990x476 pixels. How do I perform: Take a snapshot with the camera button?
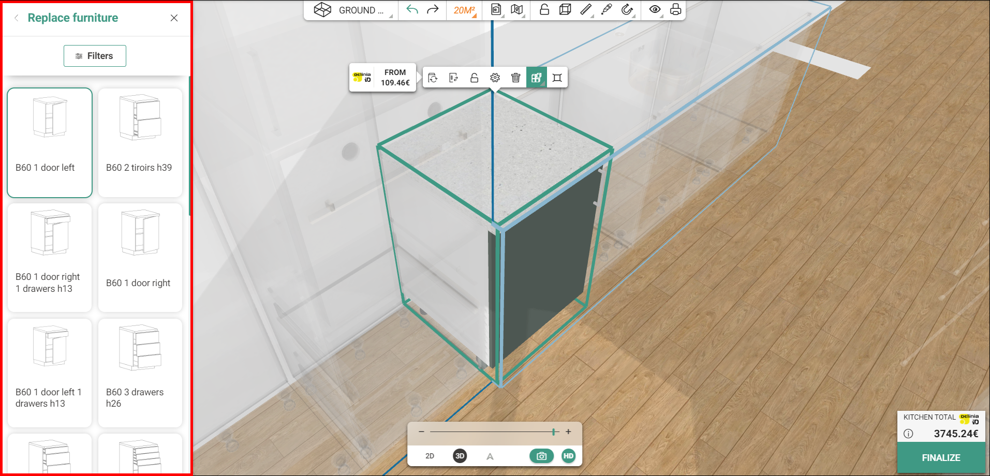[x=541, y=456]
